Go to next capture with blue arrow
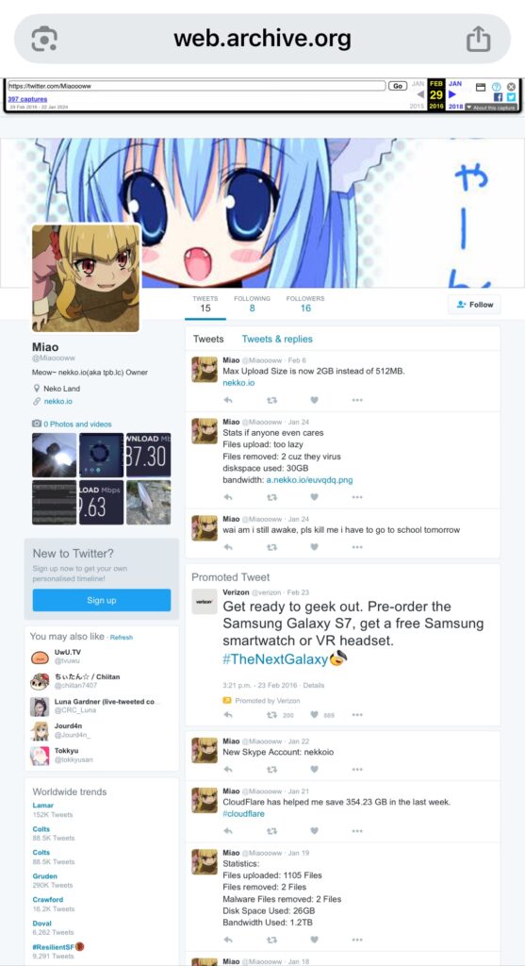Viewport: 525px width, 966px height. (452, 94)
